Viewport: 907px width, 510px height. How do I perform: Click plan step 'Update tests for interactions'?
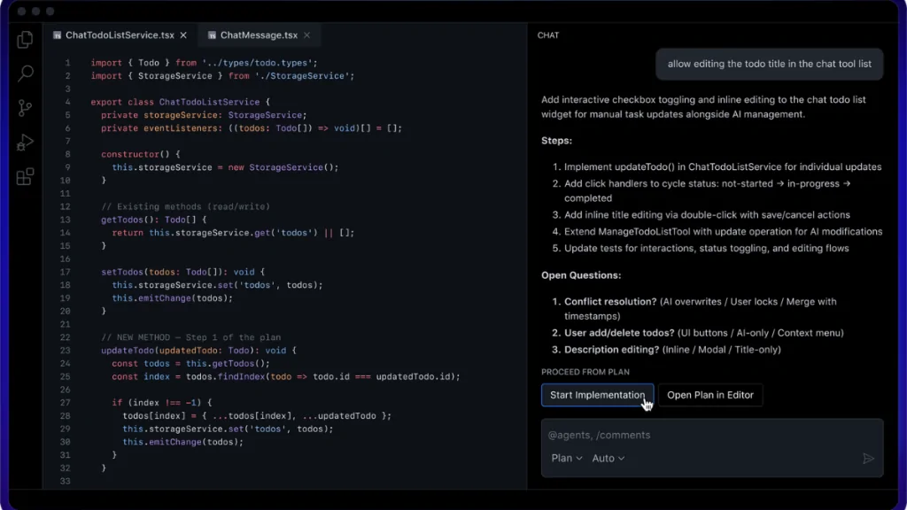[x=706, y=248]
